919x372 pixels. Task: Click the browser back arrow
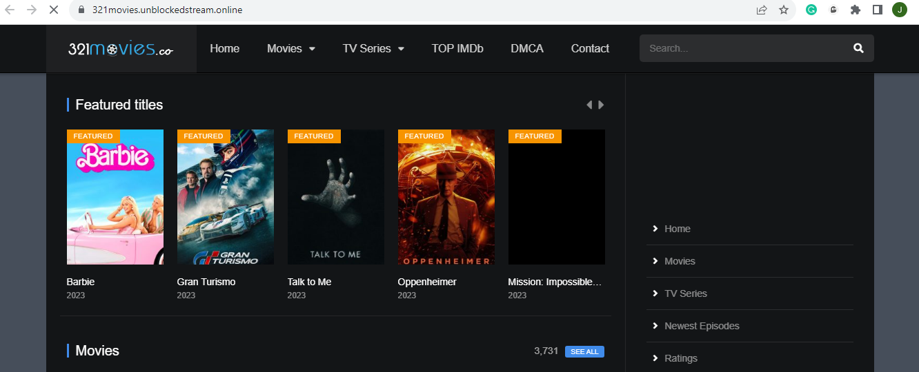pyautogui.click(x=10, y=10)
